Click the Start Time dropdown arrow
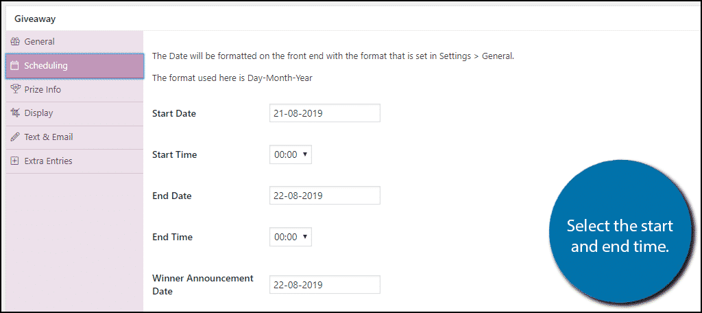This screenshot has height=313, width=702. point(305,154)
